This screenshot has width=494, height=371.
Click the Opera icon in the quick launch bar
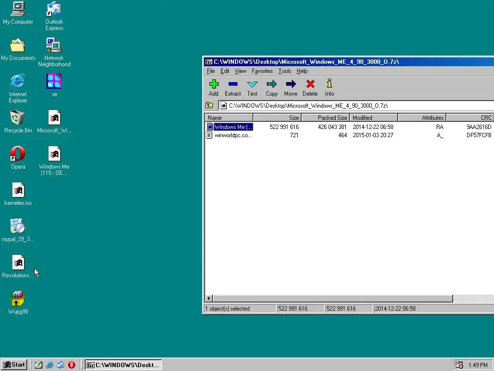click(71, 365)
